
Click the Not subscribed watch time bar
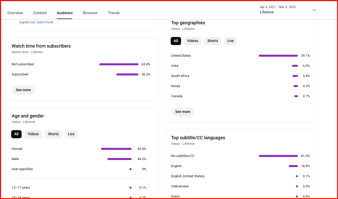[119, 64]
